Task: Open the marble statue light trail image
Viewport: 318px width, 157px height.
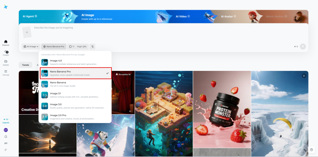Action: click(48, 134)
